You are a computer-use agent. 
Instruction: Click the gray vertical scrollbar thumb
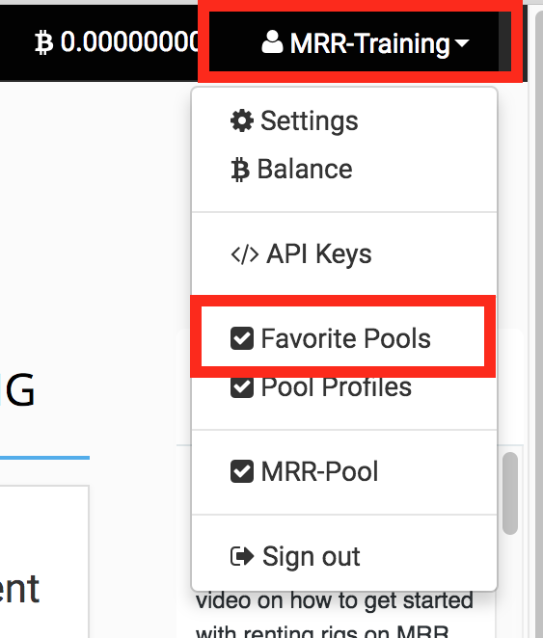coord(510,493)
